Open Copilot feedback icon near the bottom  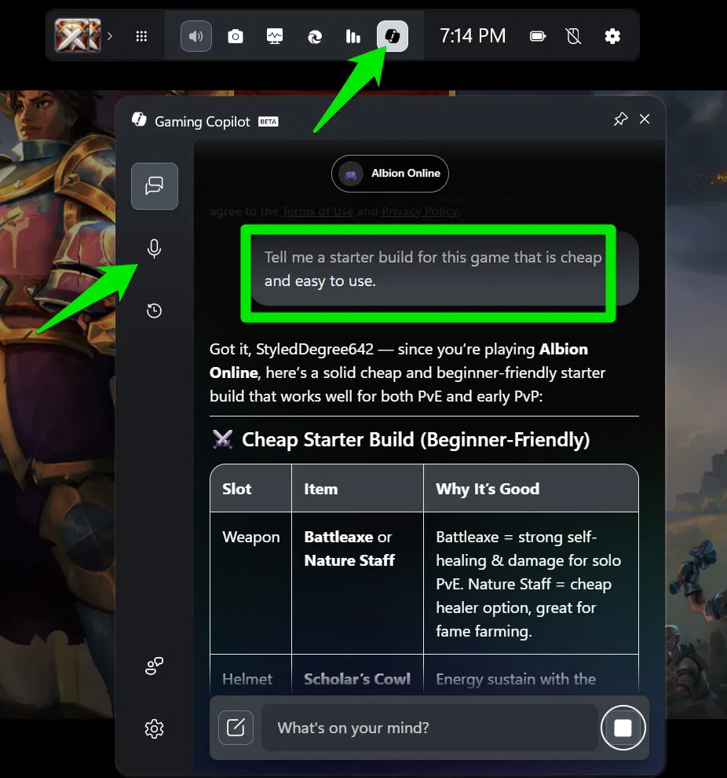[154, 666]
